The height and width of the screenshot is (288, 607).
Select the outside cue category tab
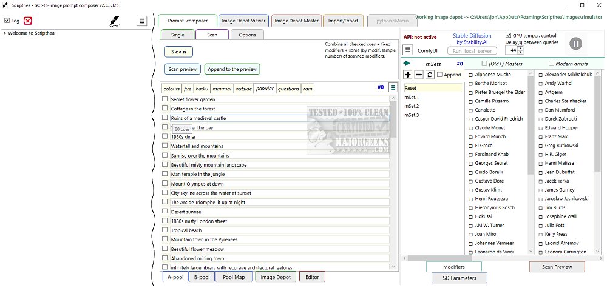click(x=244, y=89)
